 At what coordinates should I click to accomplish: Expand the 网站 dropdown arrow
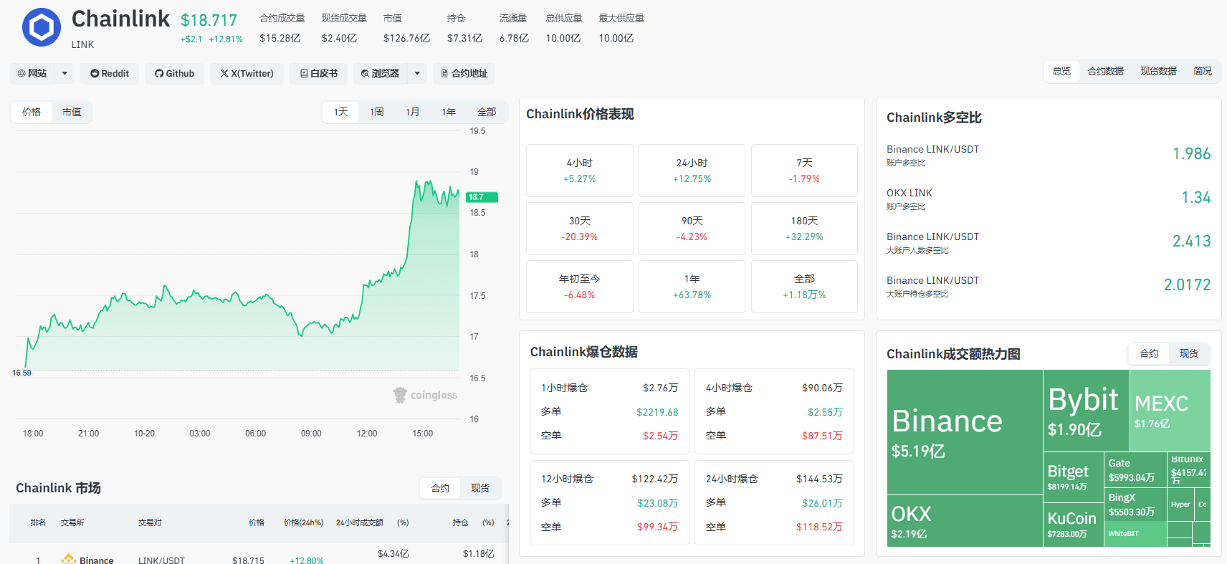point(65,73)
